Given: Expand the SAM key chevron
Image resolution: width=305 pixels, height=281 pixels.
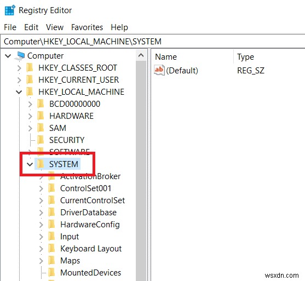Looking at the screenshot, I should coord(30,128).
